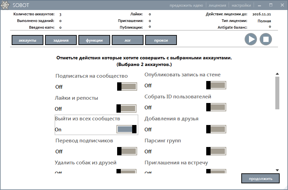
Task: Switch to the задания tab
Action: 61,40
